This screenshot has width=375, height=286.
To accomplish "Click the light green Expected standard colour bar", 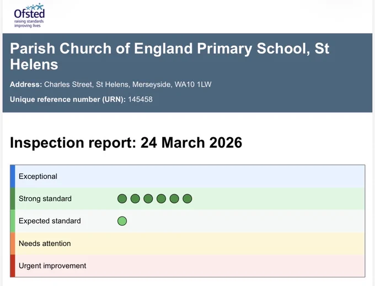I will point(13,221).
